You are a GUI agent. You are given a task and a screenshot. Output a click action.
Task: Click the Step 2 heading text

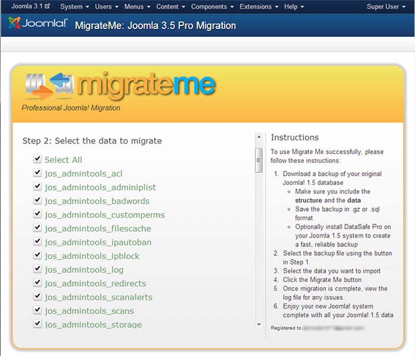coord(92,141)
